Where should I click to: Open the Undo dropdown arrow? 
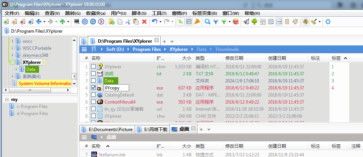(160, 22)
